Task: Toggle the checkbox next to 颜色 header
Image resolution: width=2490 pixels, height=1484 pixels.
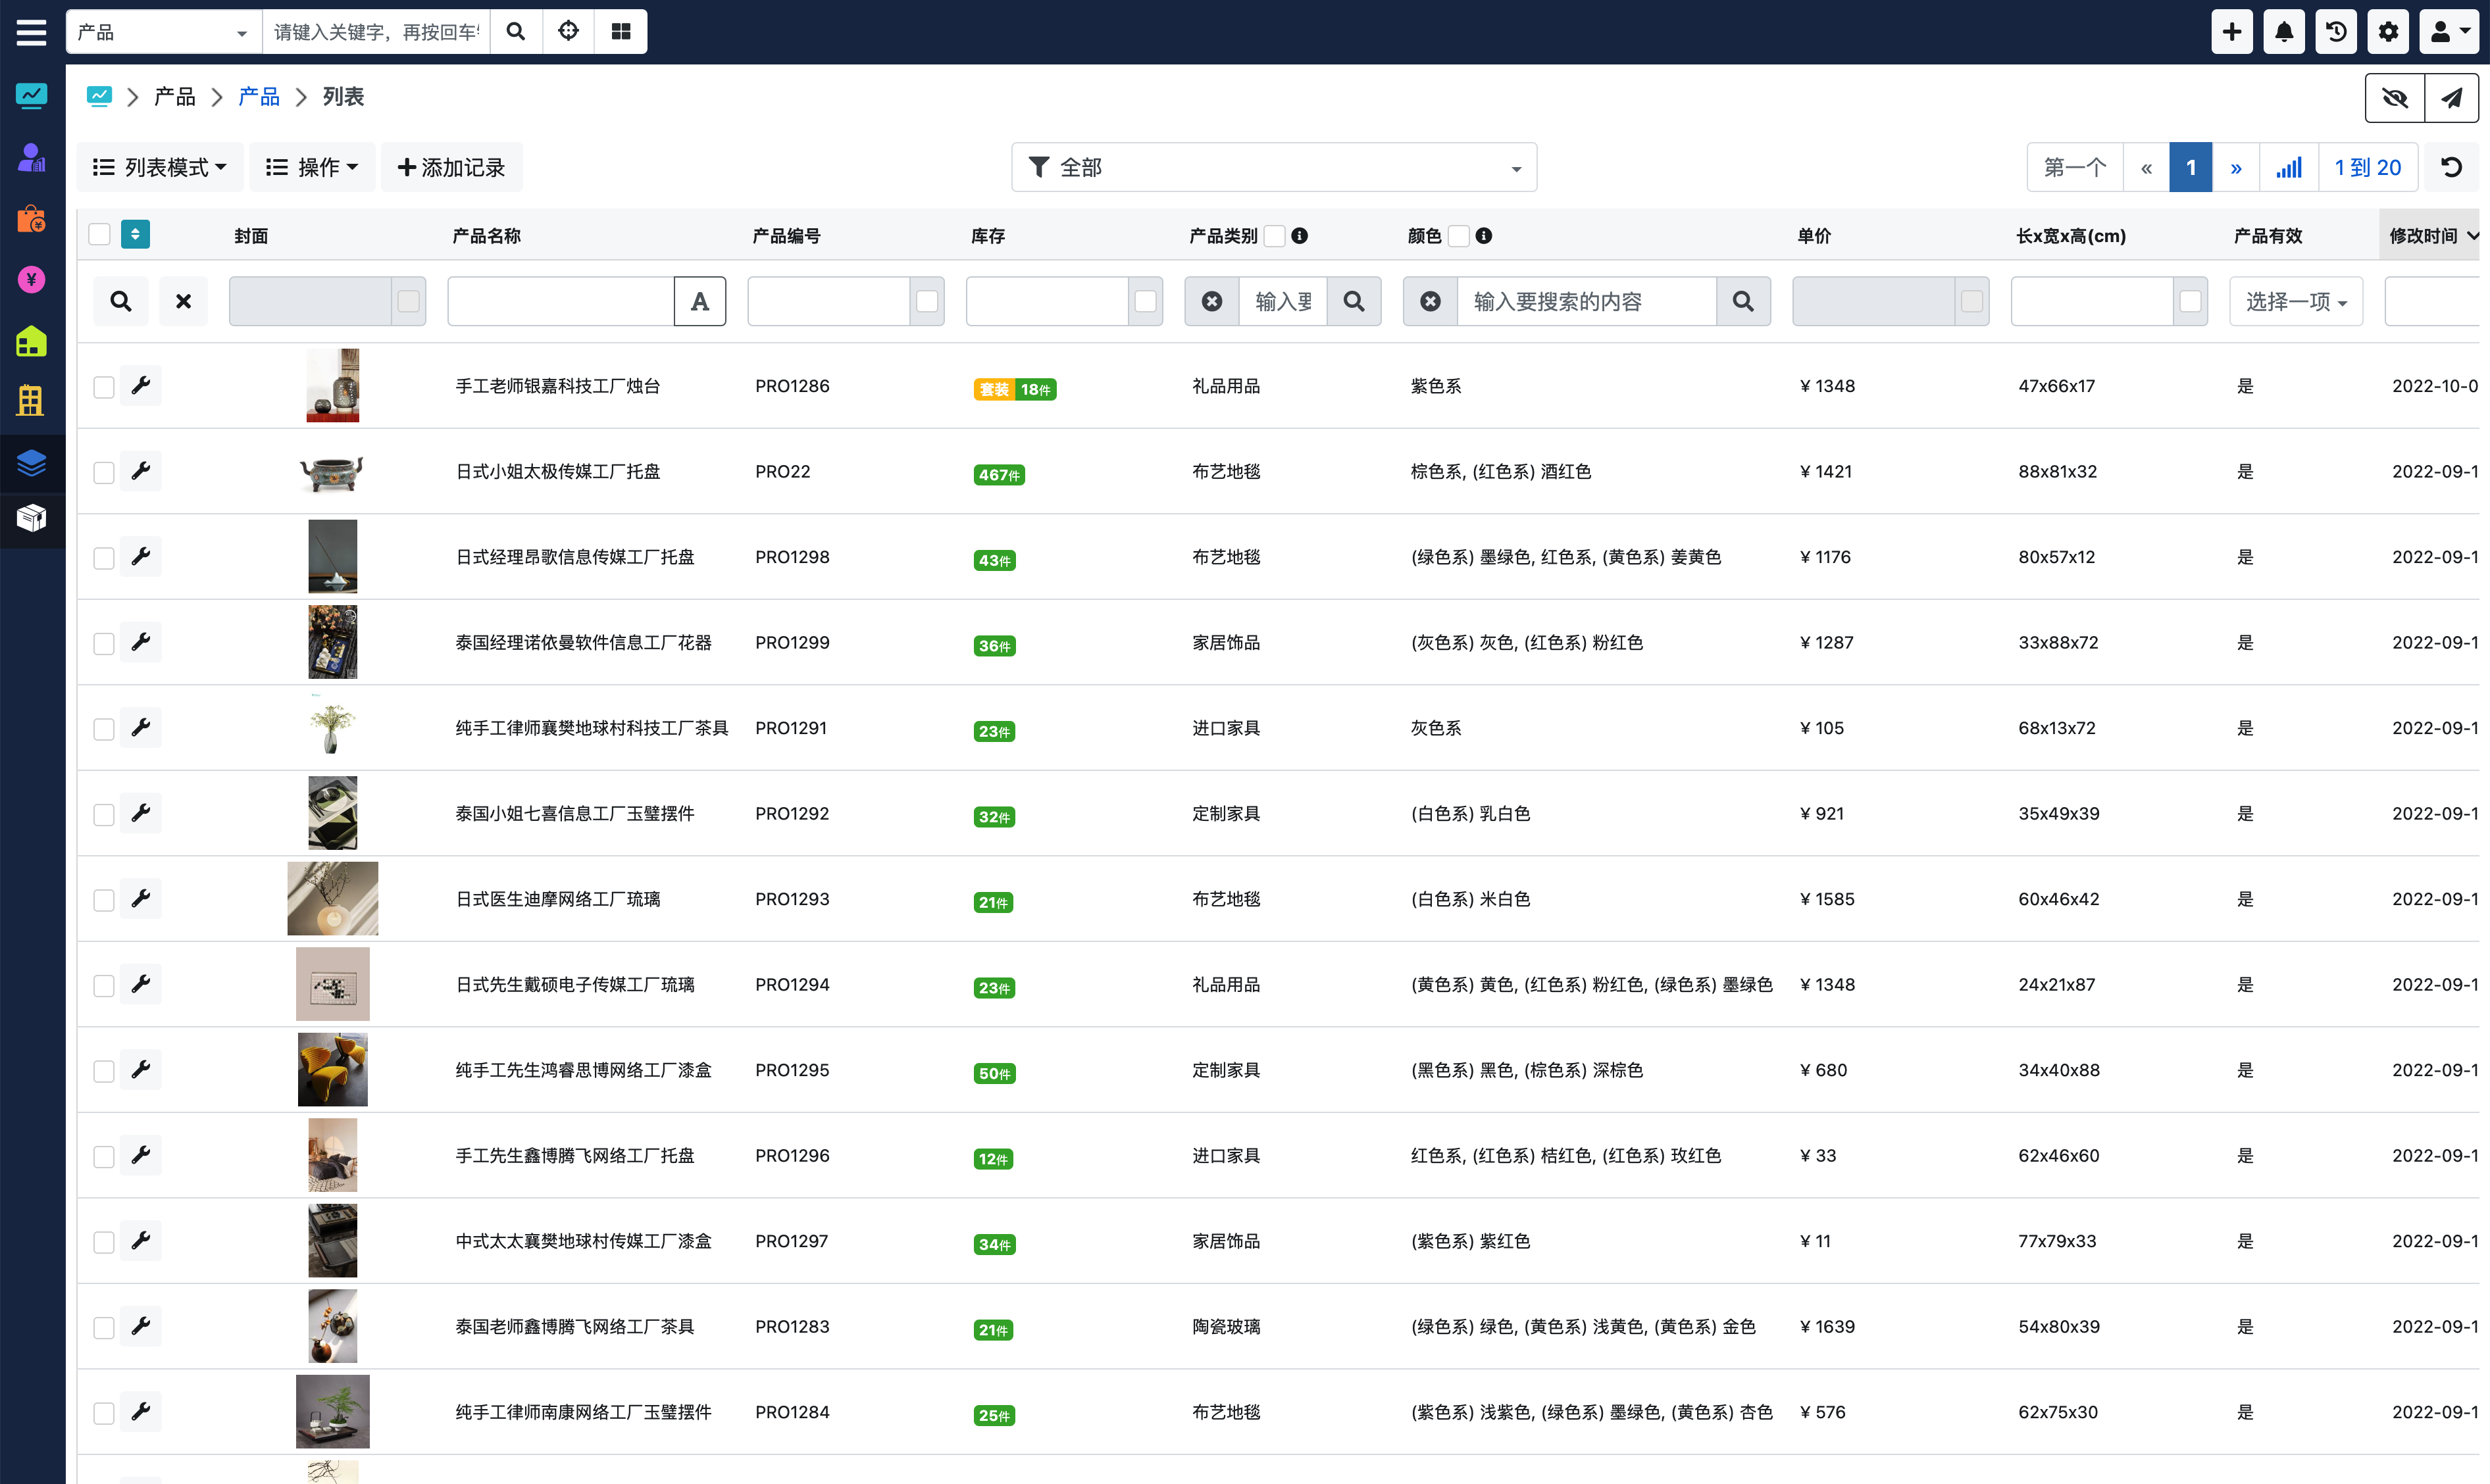Action: [1460, 236]
